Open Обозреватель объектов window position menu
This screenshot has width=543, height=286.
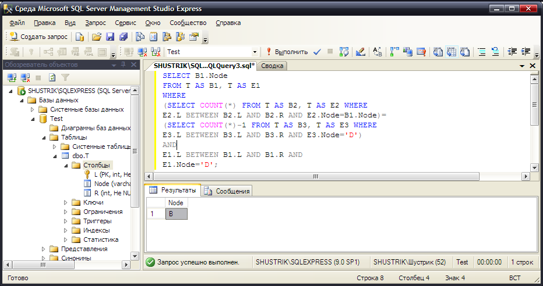click(114, 65)
